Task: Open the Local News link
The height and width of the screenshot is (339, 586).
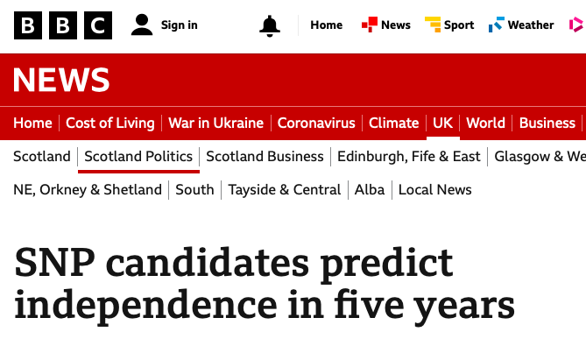Action: [435, 190]
